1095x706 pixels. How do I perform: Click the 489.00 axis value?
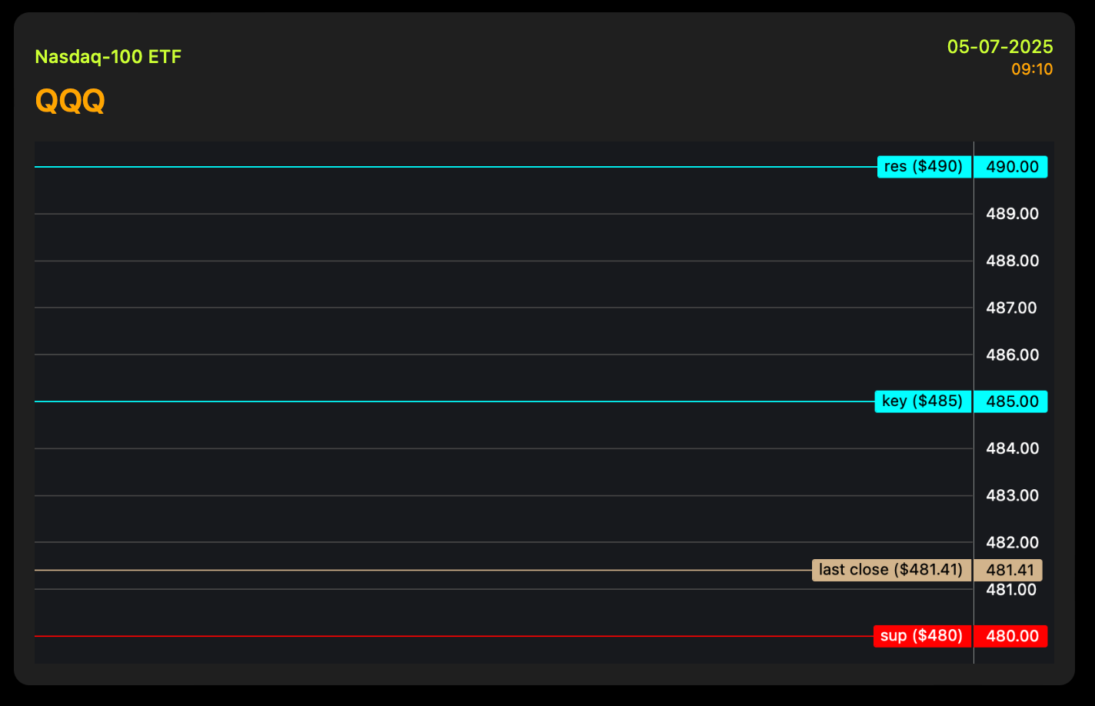[x=1012, y=214]
